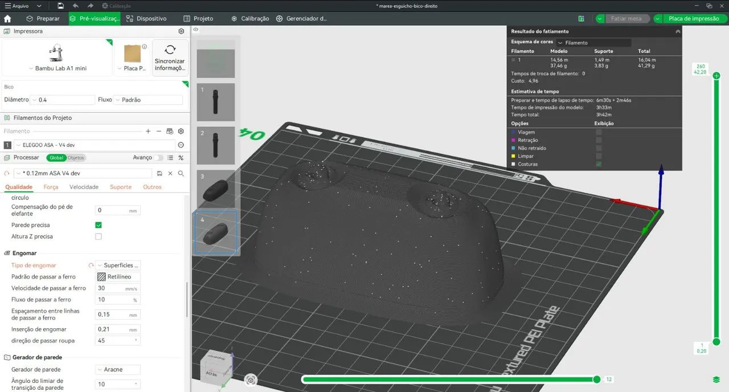Show Viagem moves in the preview
The image size is (729, 392).
[x=599, y=132]
